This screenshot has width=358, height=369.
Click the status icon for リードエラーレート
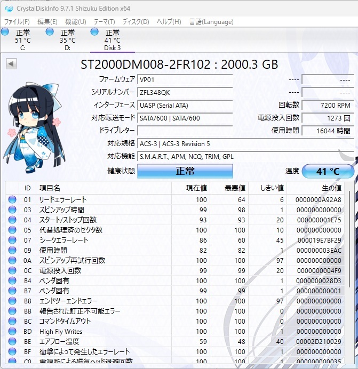pyautogui.click(x=12, y=199)
